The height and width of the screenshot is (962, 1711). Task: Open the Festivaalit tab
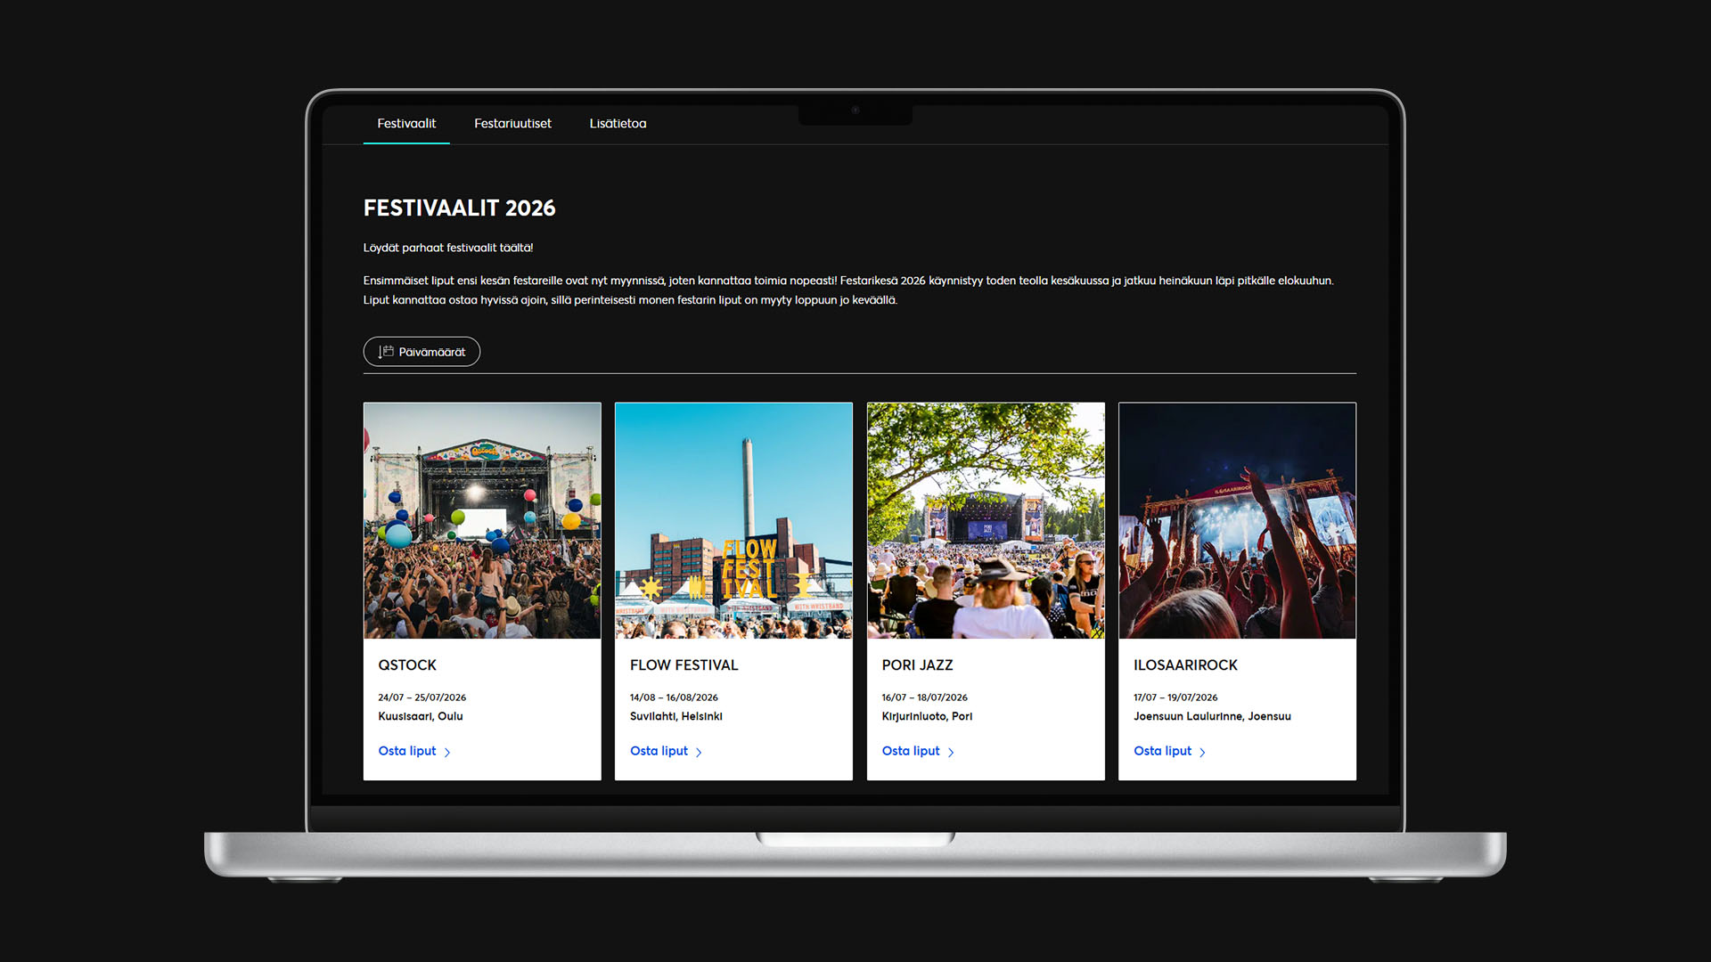tap(406, 124)
